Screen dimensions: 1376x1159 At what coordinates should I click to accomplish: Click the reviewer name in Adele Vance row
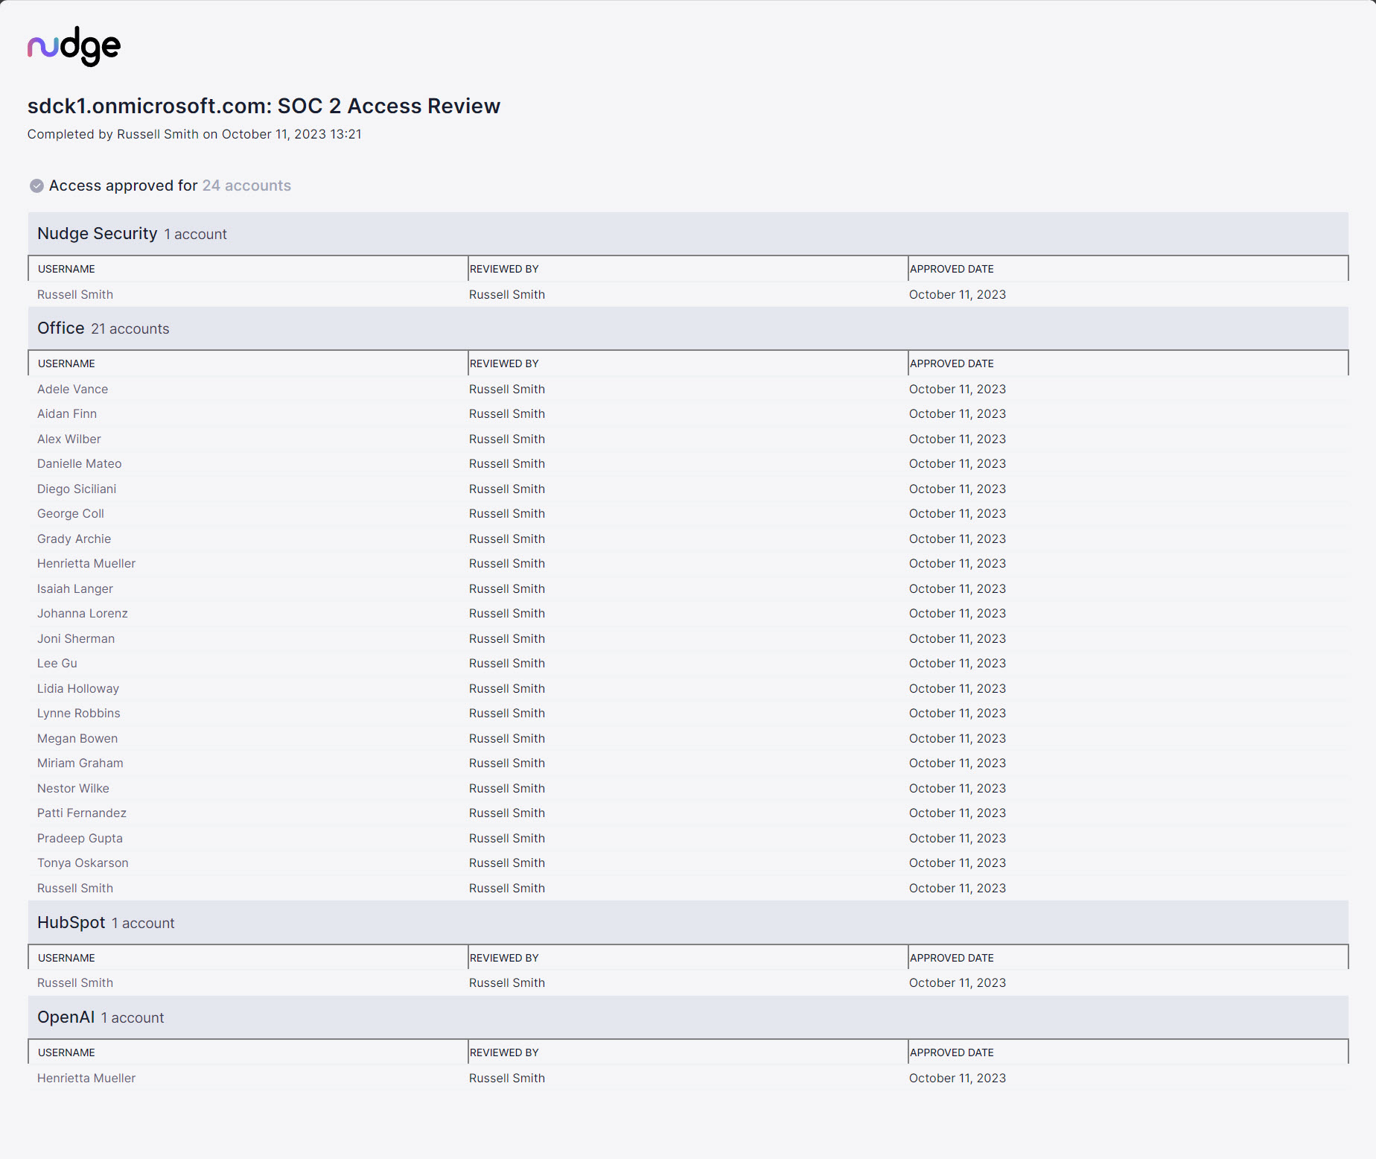tap(507, 389)
